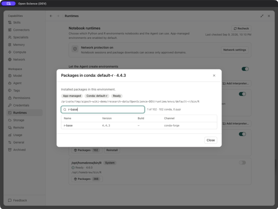Screen dimensions: 278x209
Task: Click the Tags label icon
Action: pos(10,90)
